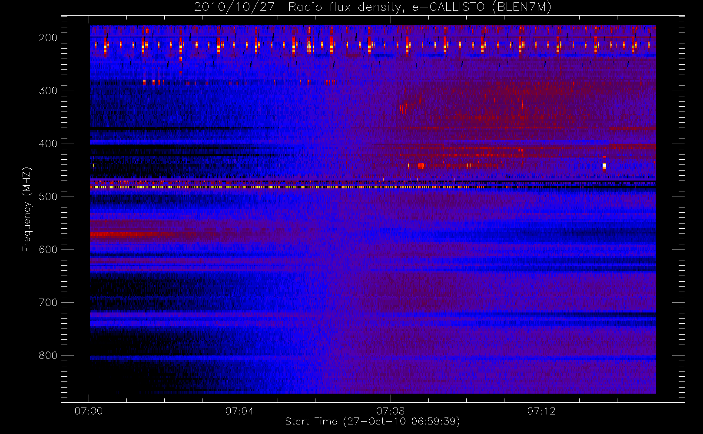Click the bright white burst near 440 MHz
The width and height of the screenshot is (703, 434).
(604, 166)
